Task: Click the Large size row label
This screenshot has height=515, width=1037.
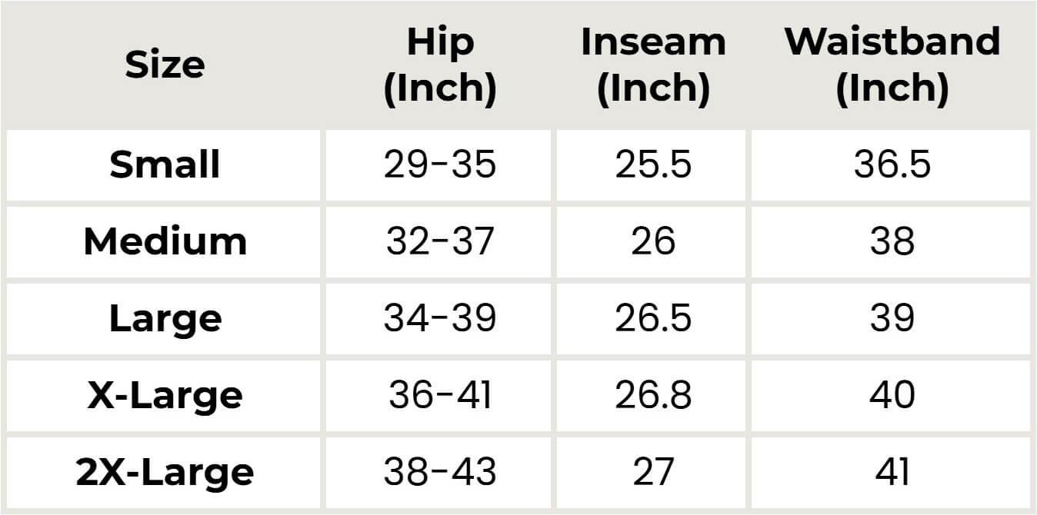Action: pyautogui.click(x=165, y=319)
